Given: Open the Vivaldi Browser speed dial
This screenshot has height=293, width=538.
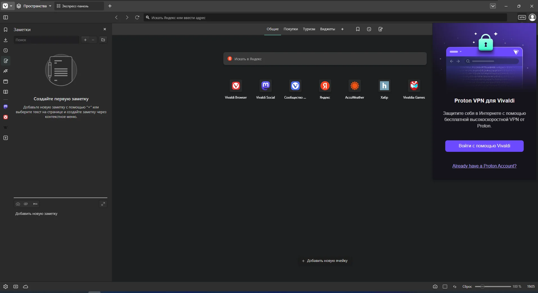Looking at the screenshot, I should click(x=236, y=90).
